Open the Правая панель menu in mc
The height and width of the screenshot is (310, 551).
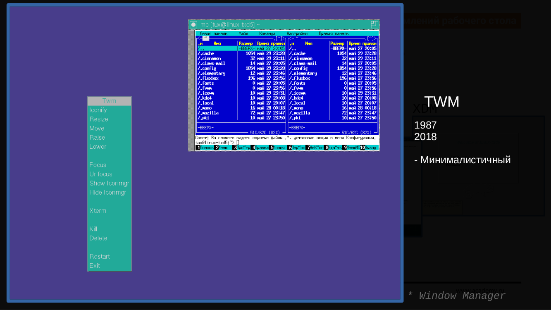tap(334, 33)
